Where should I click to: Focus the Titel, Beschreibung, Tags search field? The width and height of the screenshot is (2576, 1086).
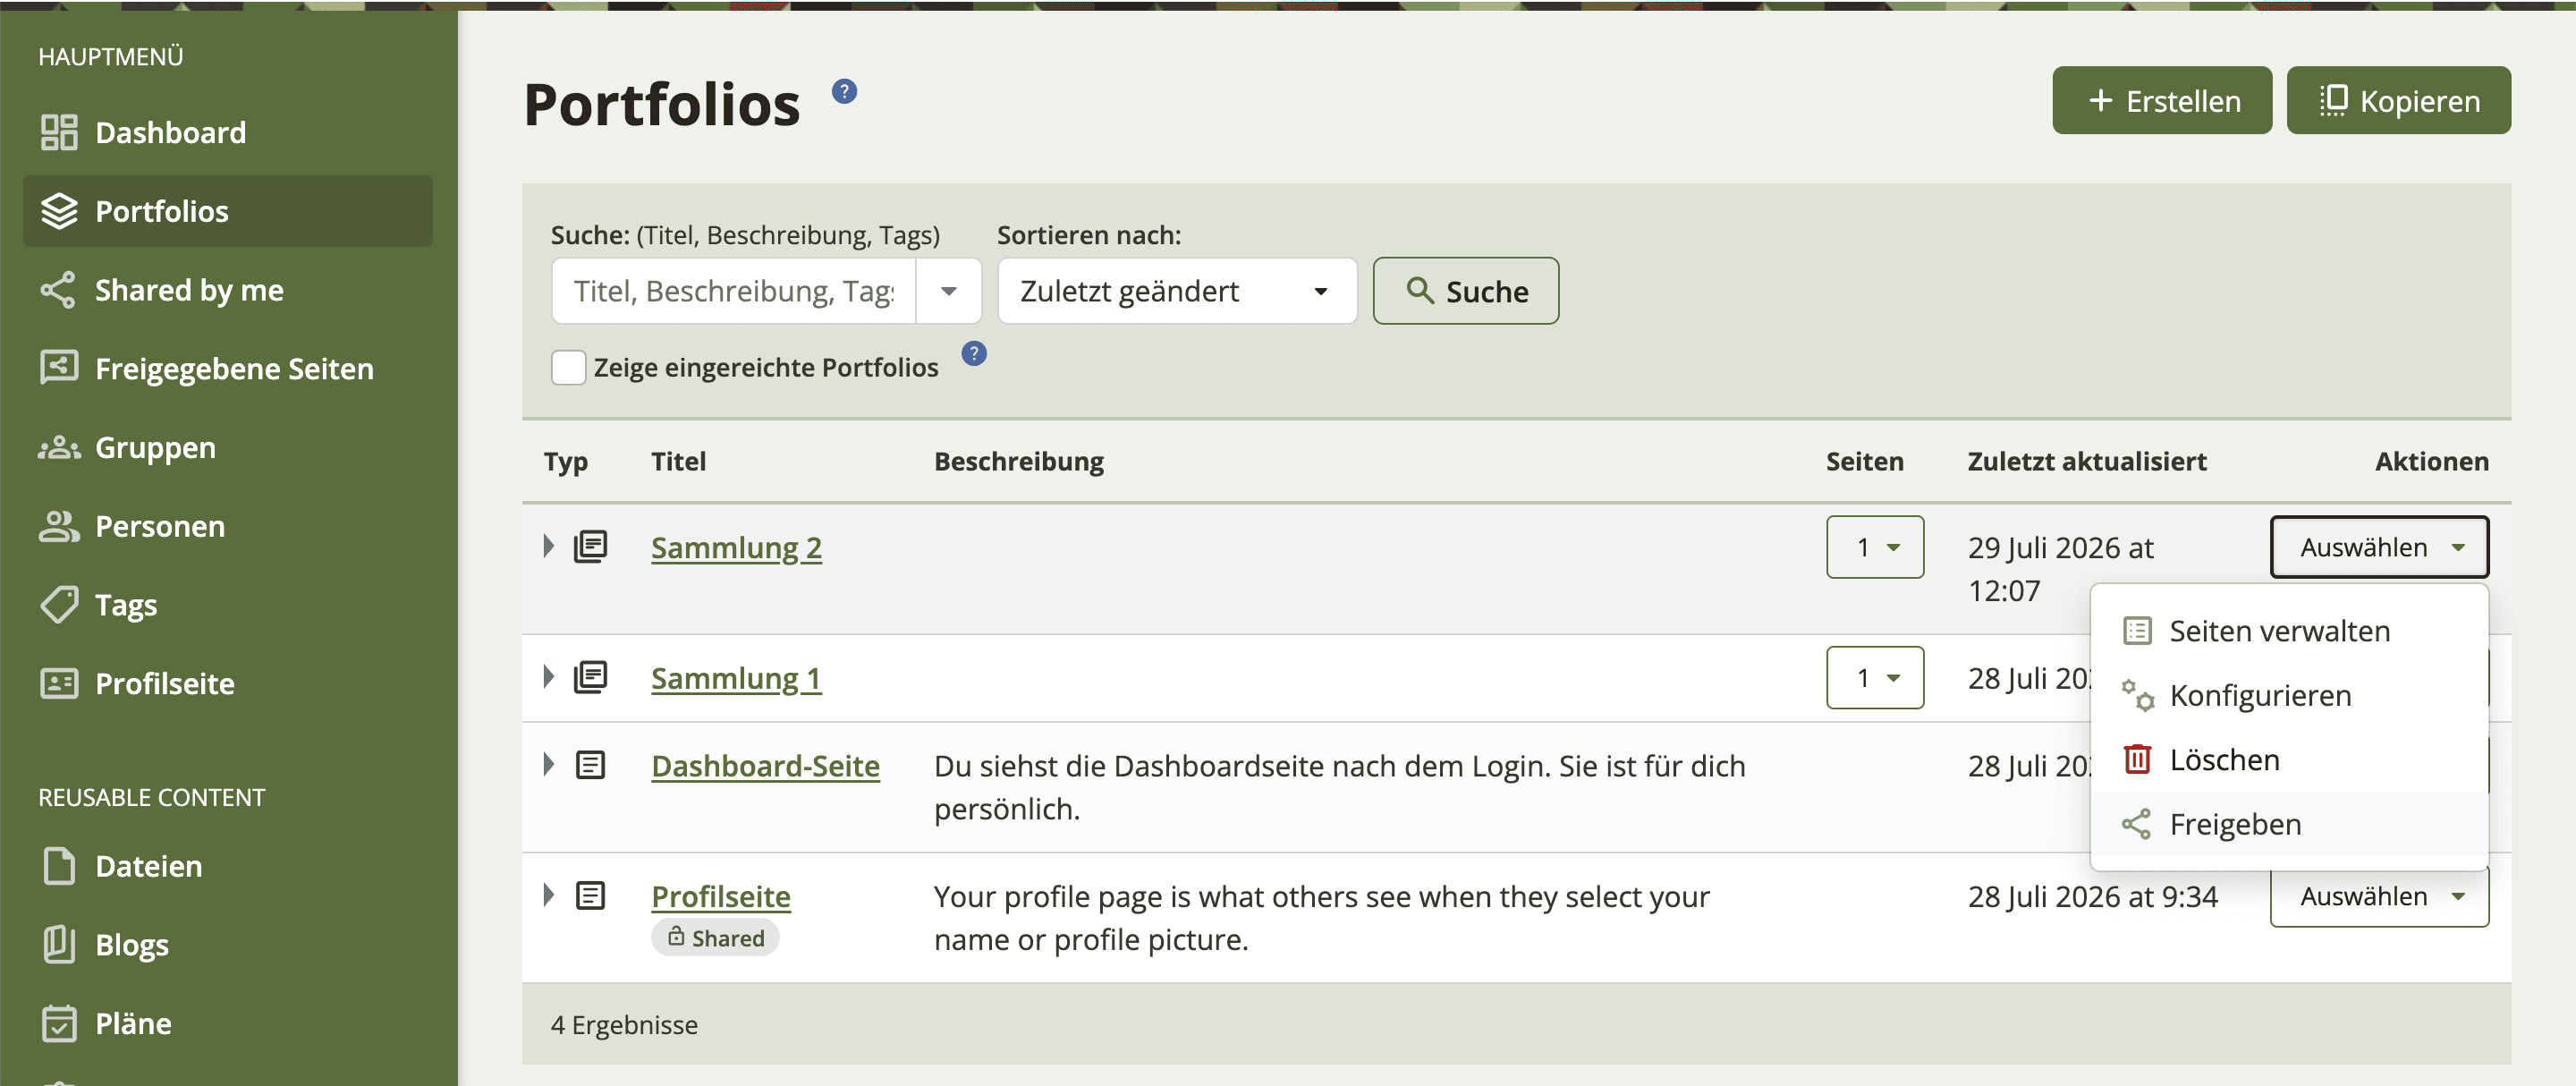[x=734, y=291]
